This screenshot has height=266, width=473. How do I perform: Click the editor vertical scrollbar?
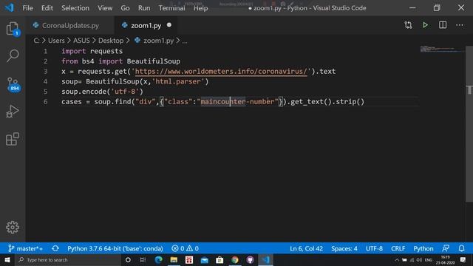[469, 123]
